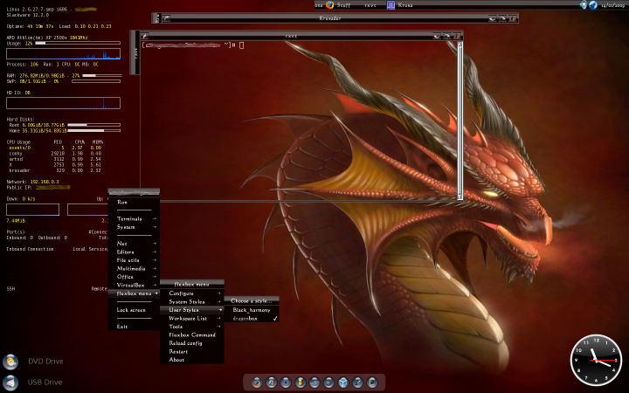Click the rxvt scrollbar down arrow
The image size is (629, 393).
tap(460, 196)
